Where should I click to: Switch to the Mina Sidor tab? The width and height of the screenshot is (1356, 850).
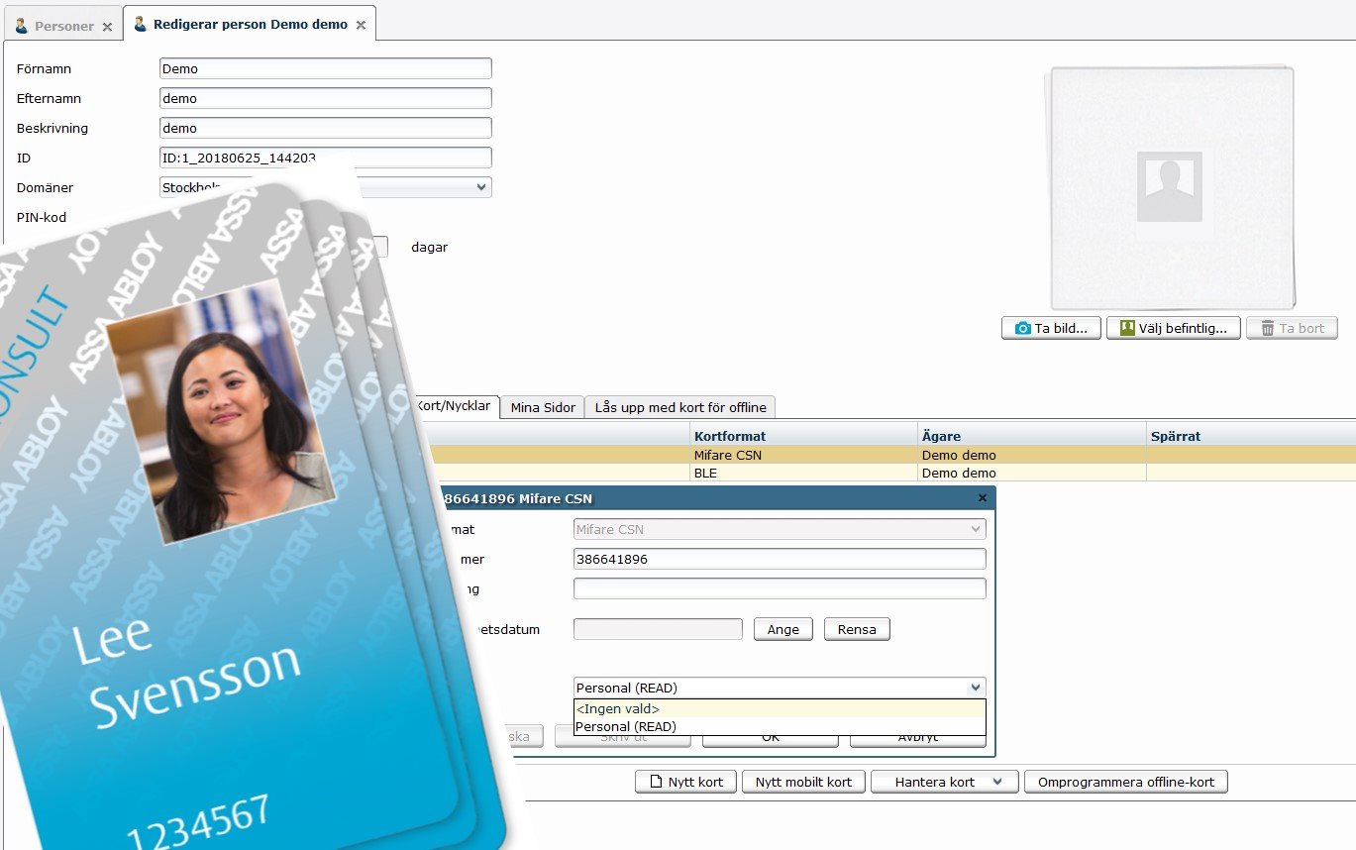pos(543,407)
